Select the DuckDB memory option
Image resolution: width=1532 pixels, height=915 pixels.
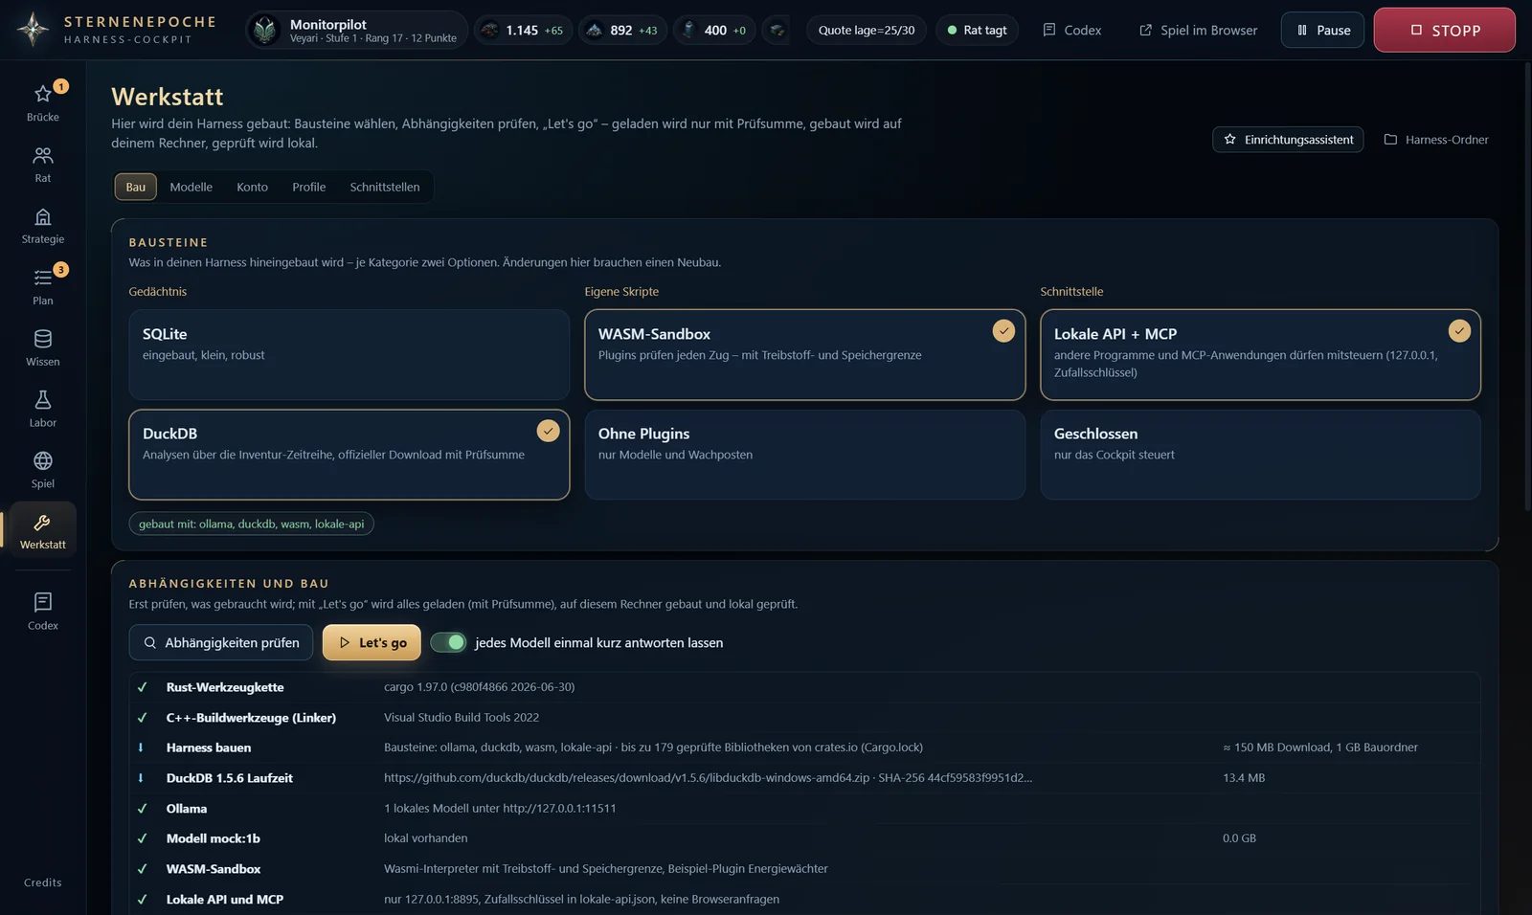click(349, 455)
